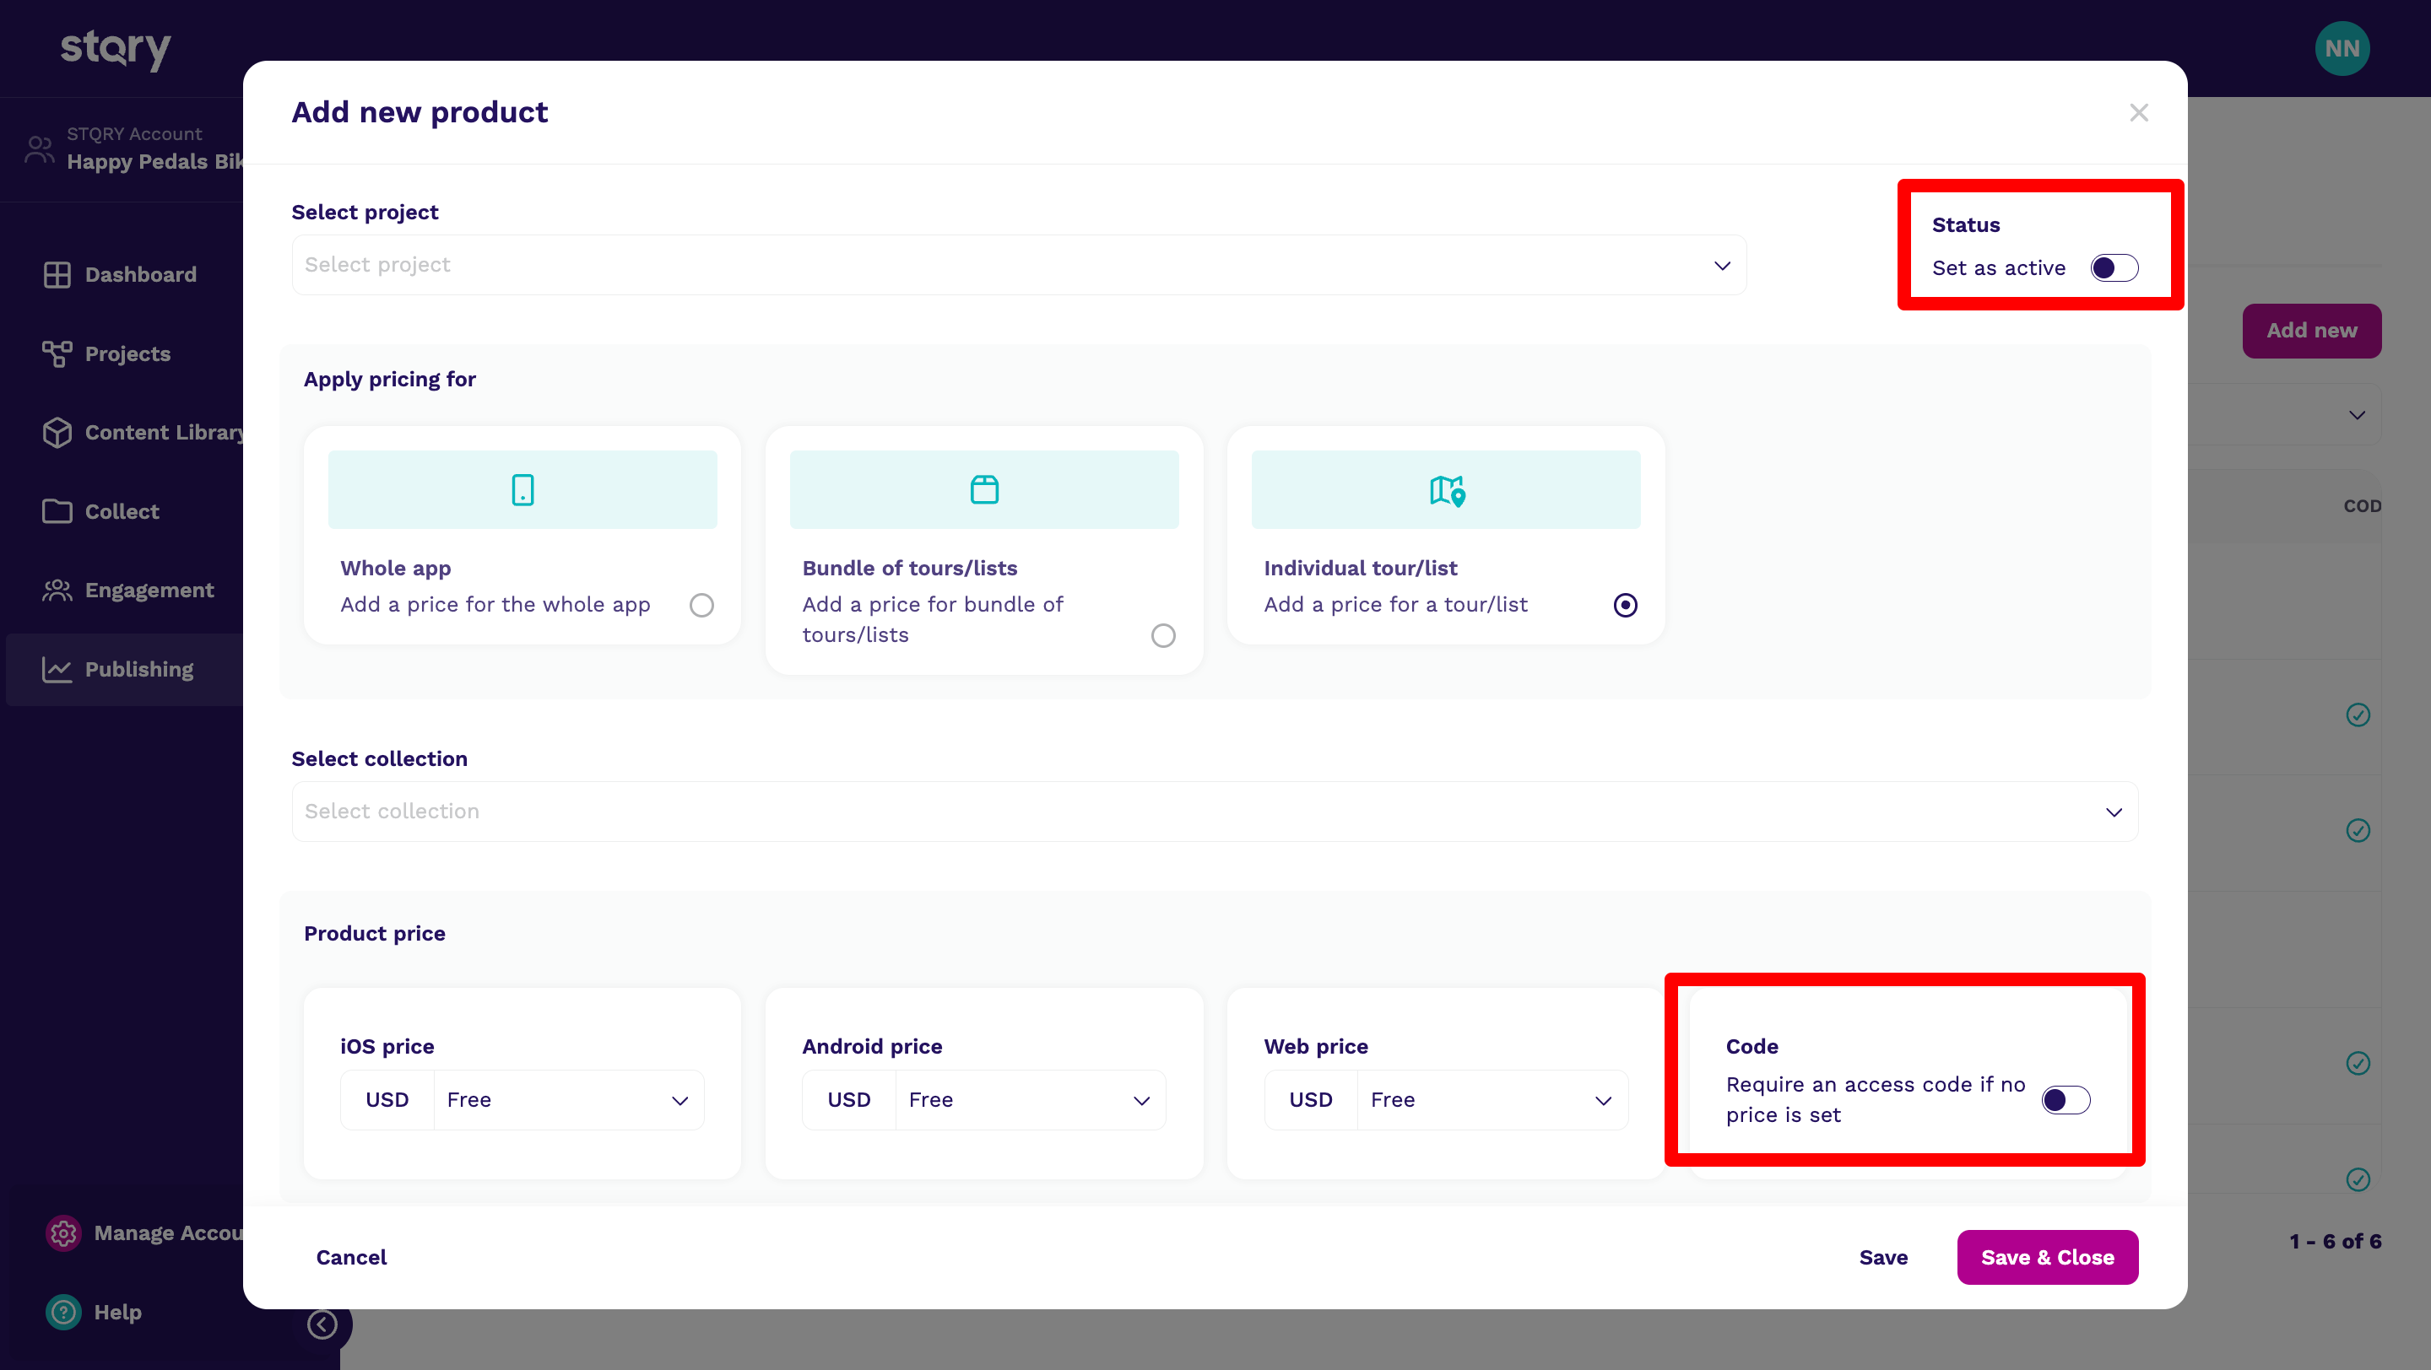Click the Cancel button
2431x1370 pixels.
(x=351, y=1257)
